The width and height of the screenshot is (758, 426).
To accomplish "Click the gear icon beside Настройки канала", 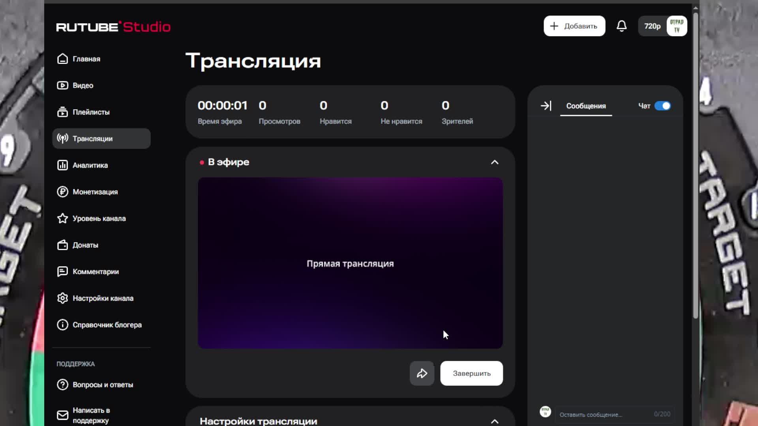I will coord(62,298).
